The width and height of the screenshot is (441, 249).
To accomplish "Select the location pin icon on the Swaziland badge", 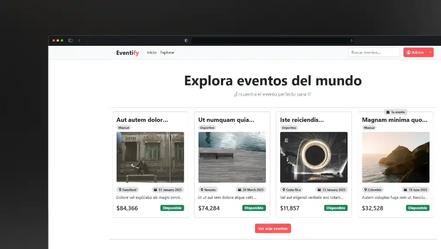I will [x=119, y=190].
